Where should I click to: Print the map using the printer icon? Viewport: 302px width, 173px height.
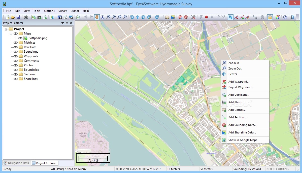(26, 17)
